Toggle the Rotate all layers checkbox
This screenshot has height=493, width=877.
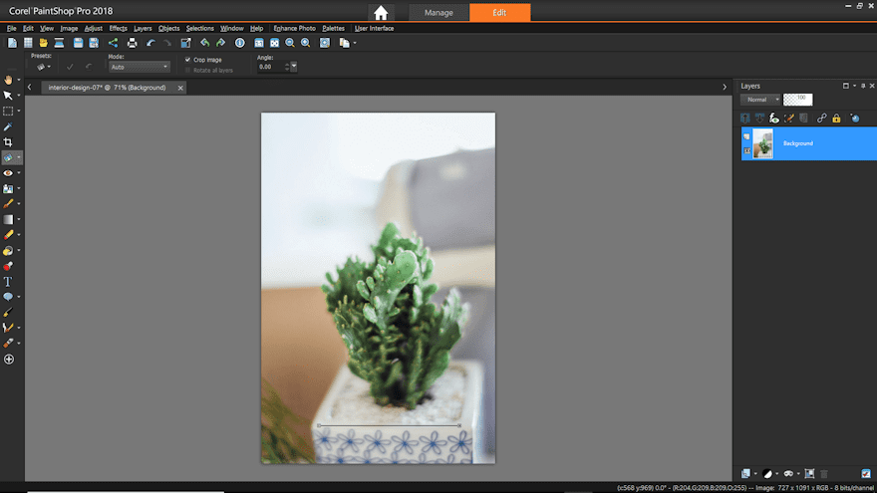point(187,70)
